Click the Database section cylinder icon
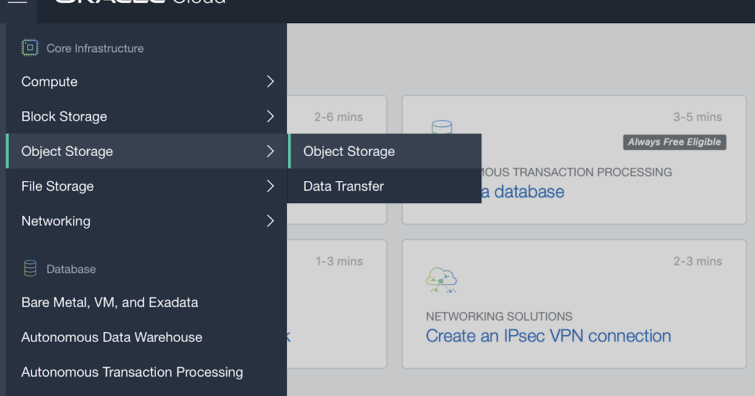This screenshot has height=396, width=755. click(x=29, y=268)
